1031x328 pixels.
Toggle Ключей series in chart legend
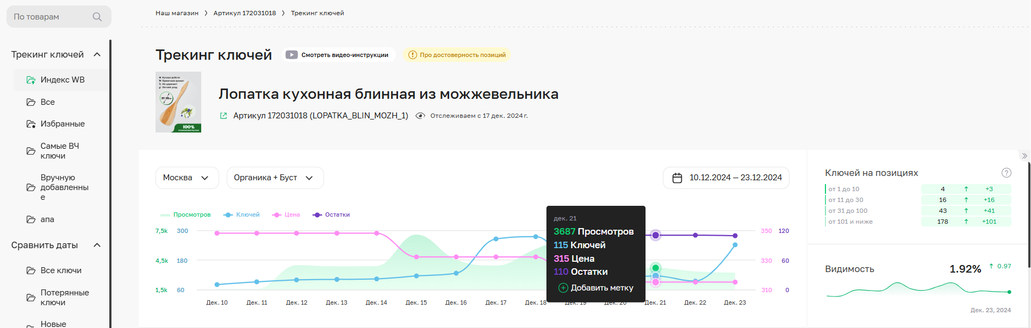pos(242,215)
